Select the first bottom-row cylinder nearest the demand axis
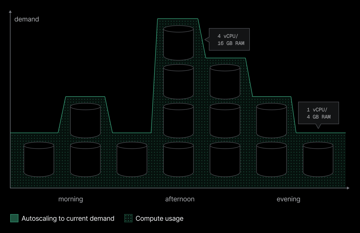360x233 pixels. (39, 159)
